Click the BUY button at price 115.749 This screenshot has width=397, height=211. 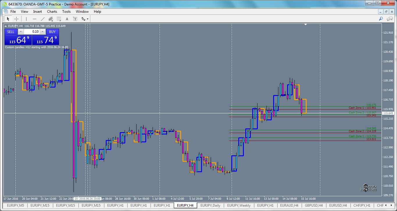45,39
